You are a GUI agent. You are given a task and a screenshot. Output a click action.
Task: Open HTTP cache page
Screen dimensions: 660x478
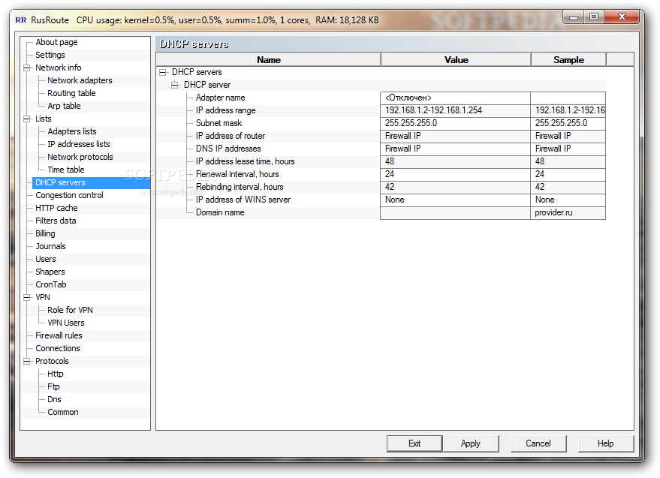(x=56, y=209)
